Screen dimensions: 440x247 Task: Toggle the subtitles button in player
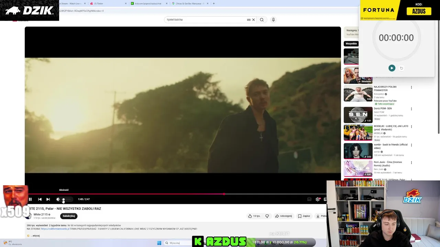point(309,199)
